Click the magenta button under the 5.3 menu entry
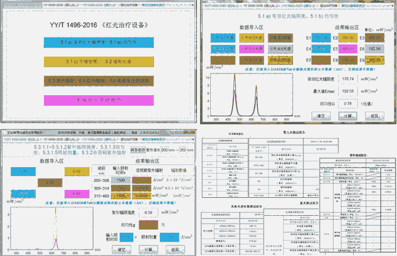Screen dimensions: 397x256 tap(99, 99)
